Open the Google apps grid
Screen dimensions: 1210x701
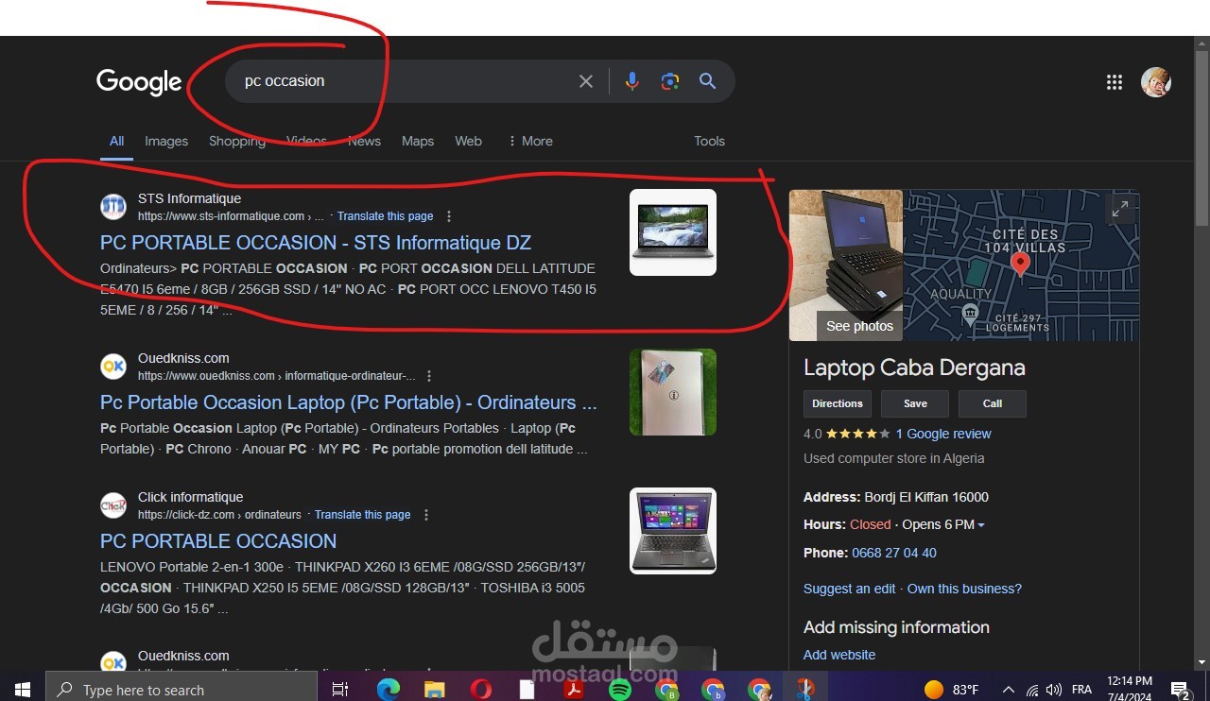click(x=1115, y=82)
